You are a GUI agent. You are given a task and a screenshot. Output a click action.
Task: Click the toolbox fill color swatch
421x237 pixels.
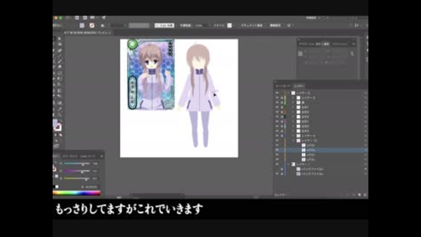click(54, 123)
